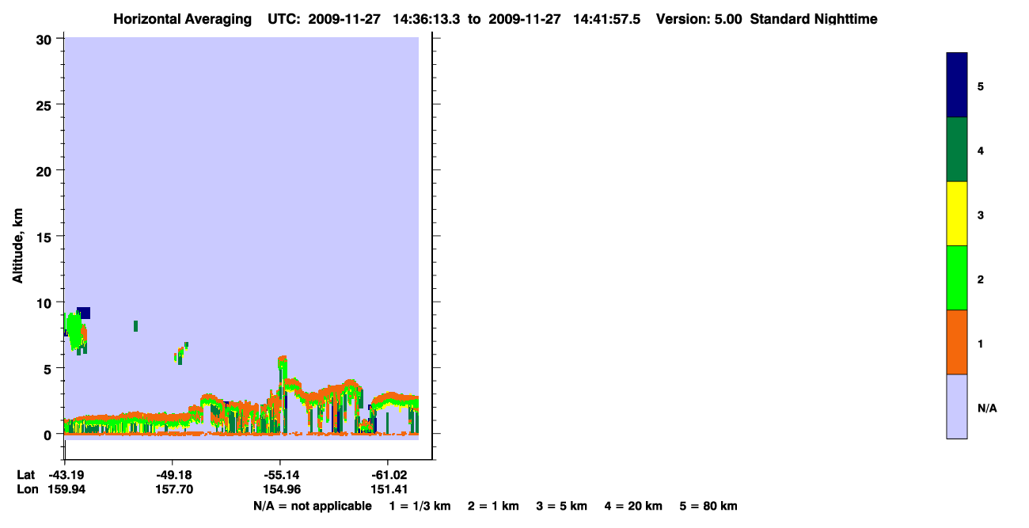
Task: Click the dark blue 80 km block near 9 km altitude
Action: pos(83,313)
